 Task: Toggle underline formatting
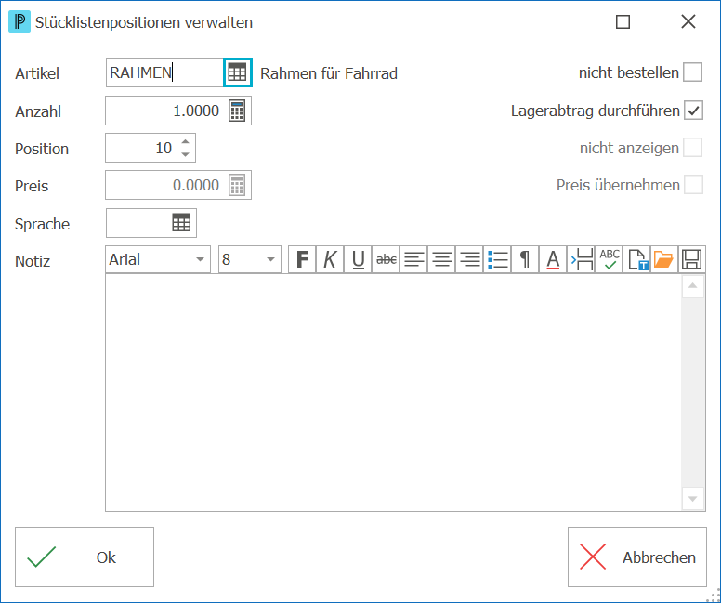[358, 259]
